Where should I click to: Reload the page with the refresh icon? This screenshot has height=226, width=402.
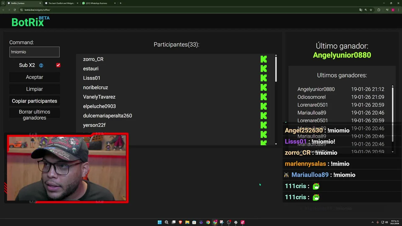click(x=14, y=10)
